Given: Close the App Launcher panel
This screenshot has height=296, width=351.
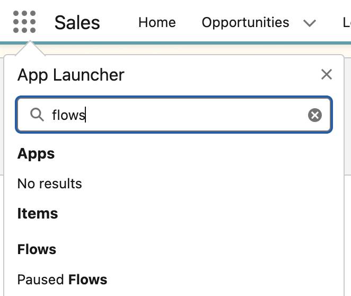Looking at the screenshot, I should pos(327,74).
